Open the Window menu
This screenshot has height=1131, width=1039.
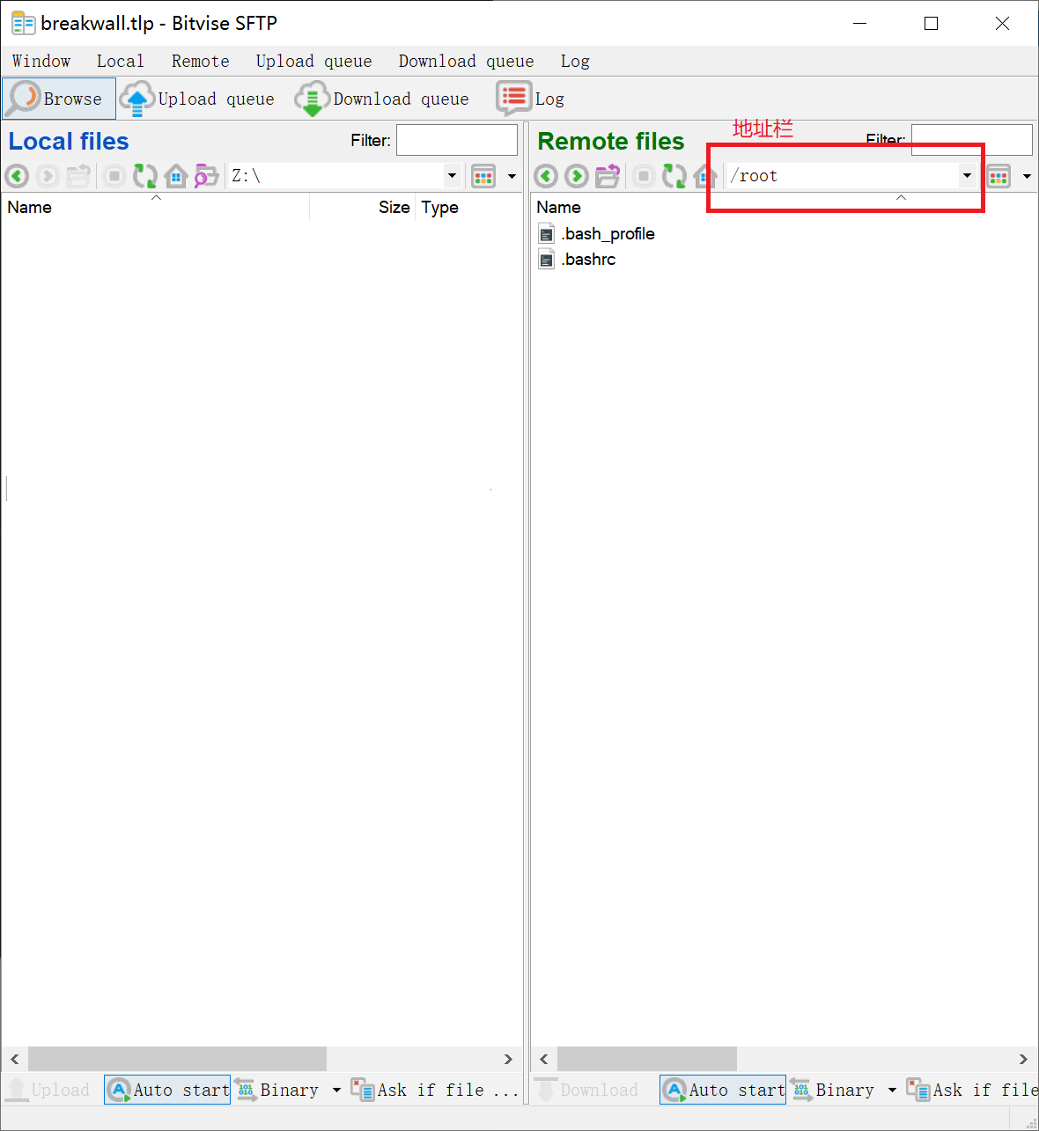[x=41, y=61]
